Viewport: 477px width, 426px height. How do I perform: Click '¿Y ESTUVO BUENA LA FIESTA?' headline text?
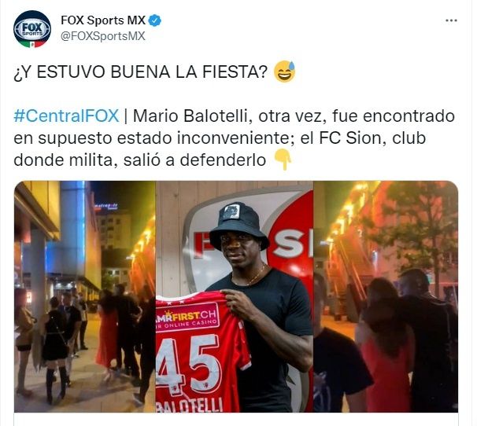pos(140,72)
